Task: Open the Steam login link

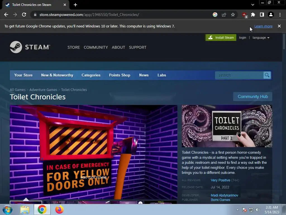Action: coord(243,38)
